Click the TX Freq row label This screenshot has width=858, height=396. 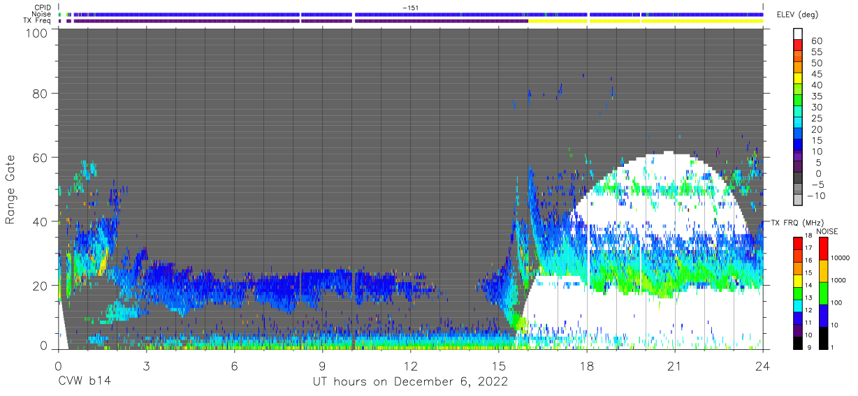tap(38, 21)
